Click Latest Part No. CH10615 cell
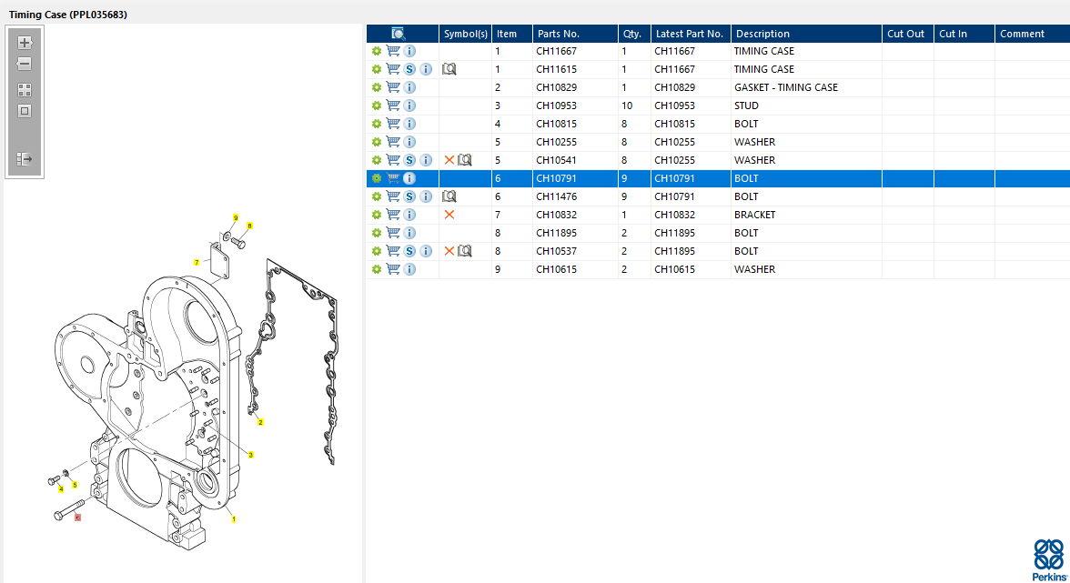The height and width of the screenshot is (583, 1070). coord(691,269)
